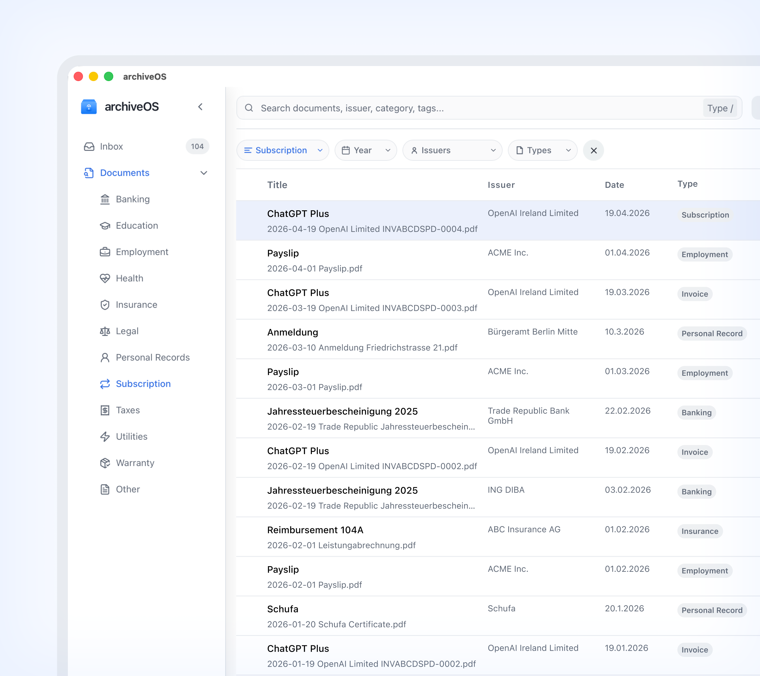
Task: Click the Inbox tray icon
Action: click(x=89, y=146)
